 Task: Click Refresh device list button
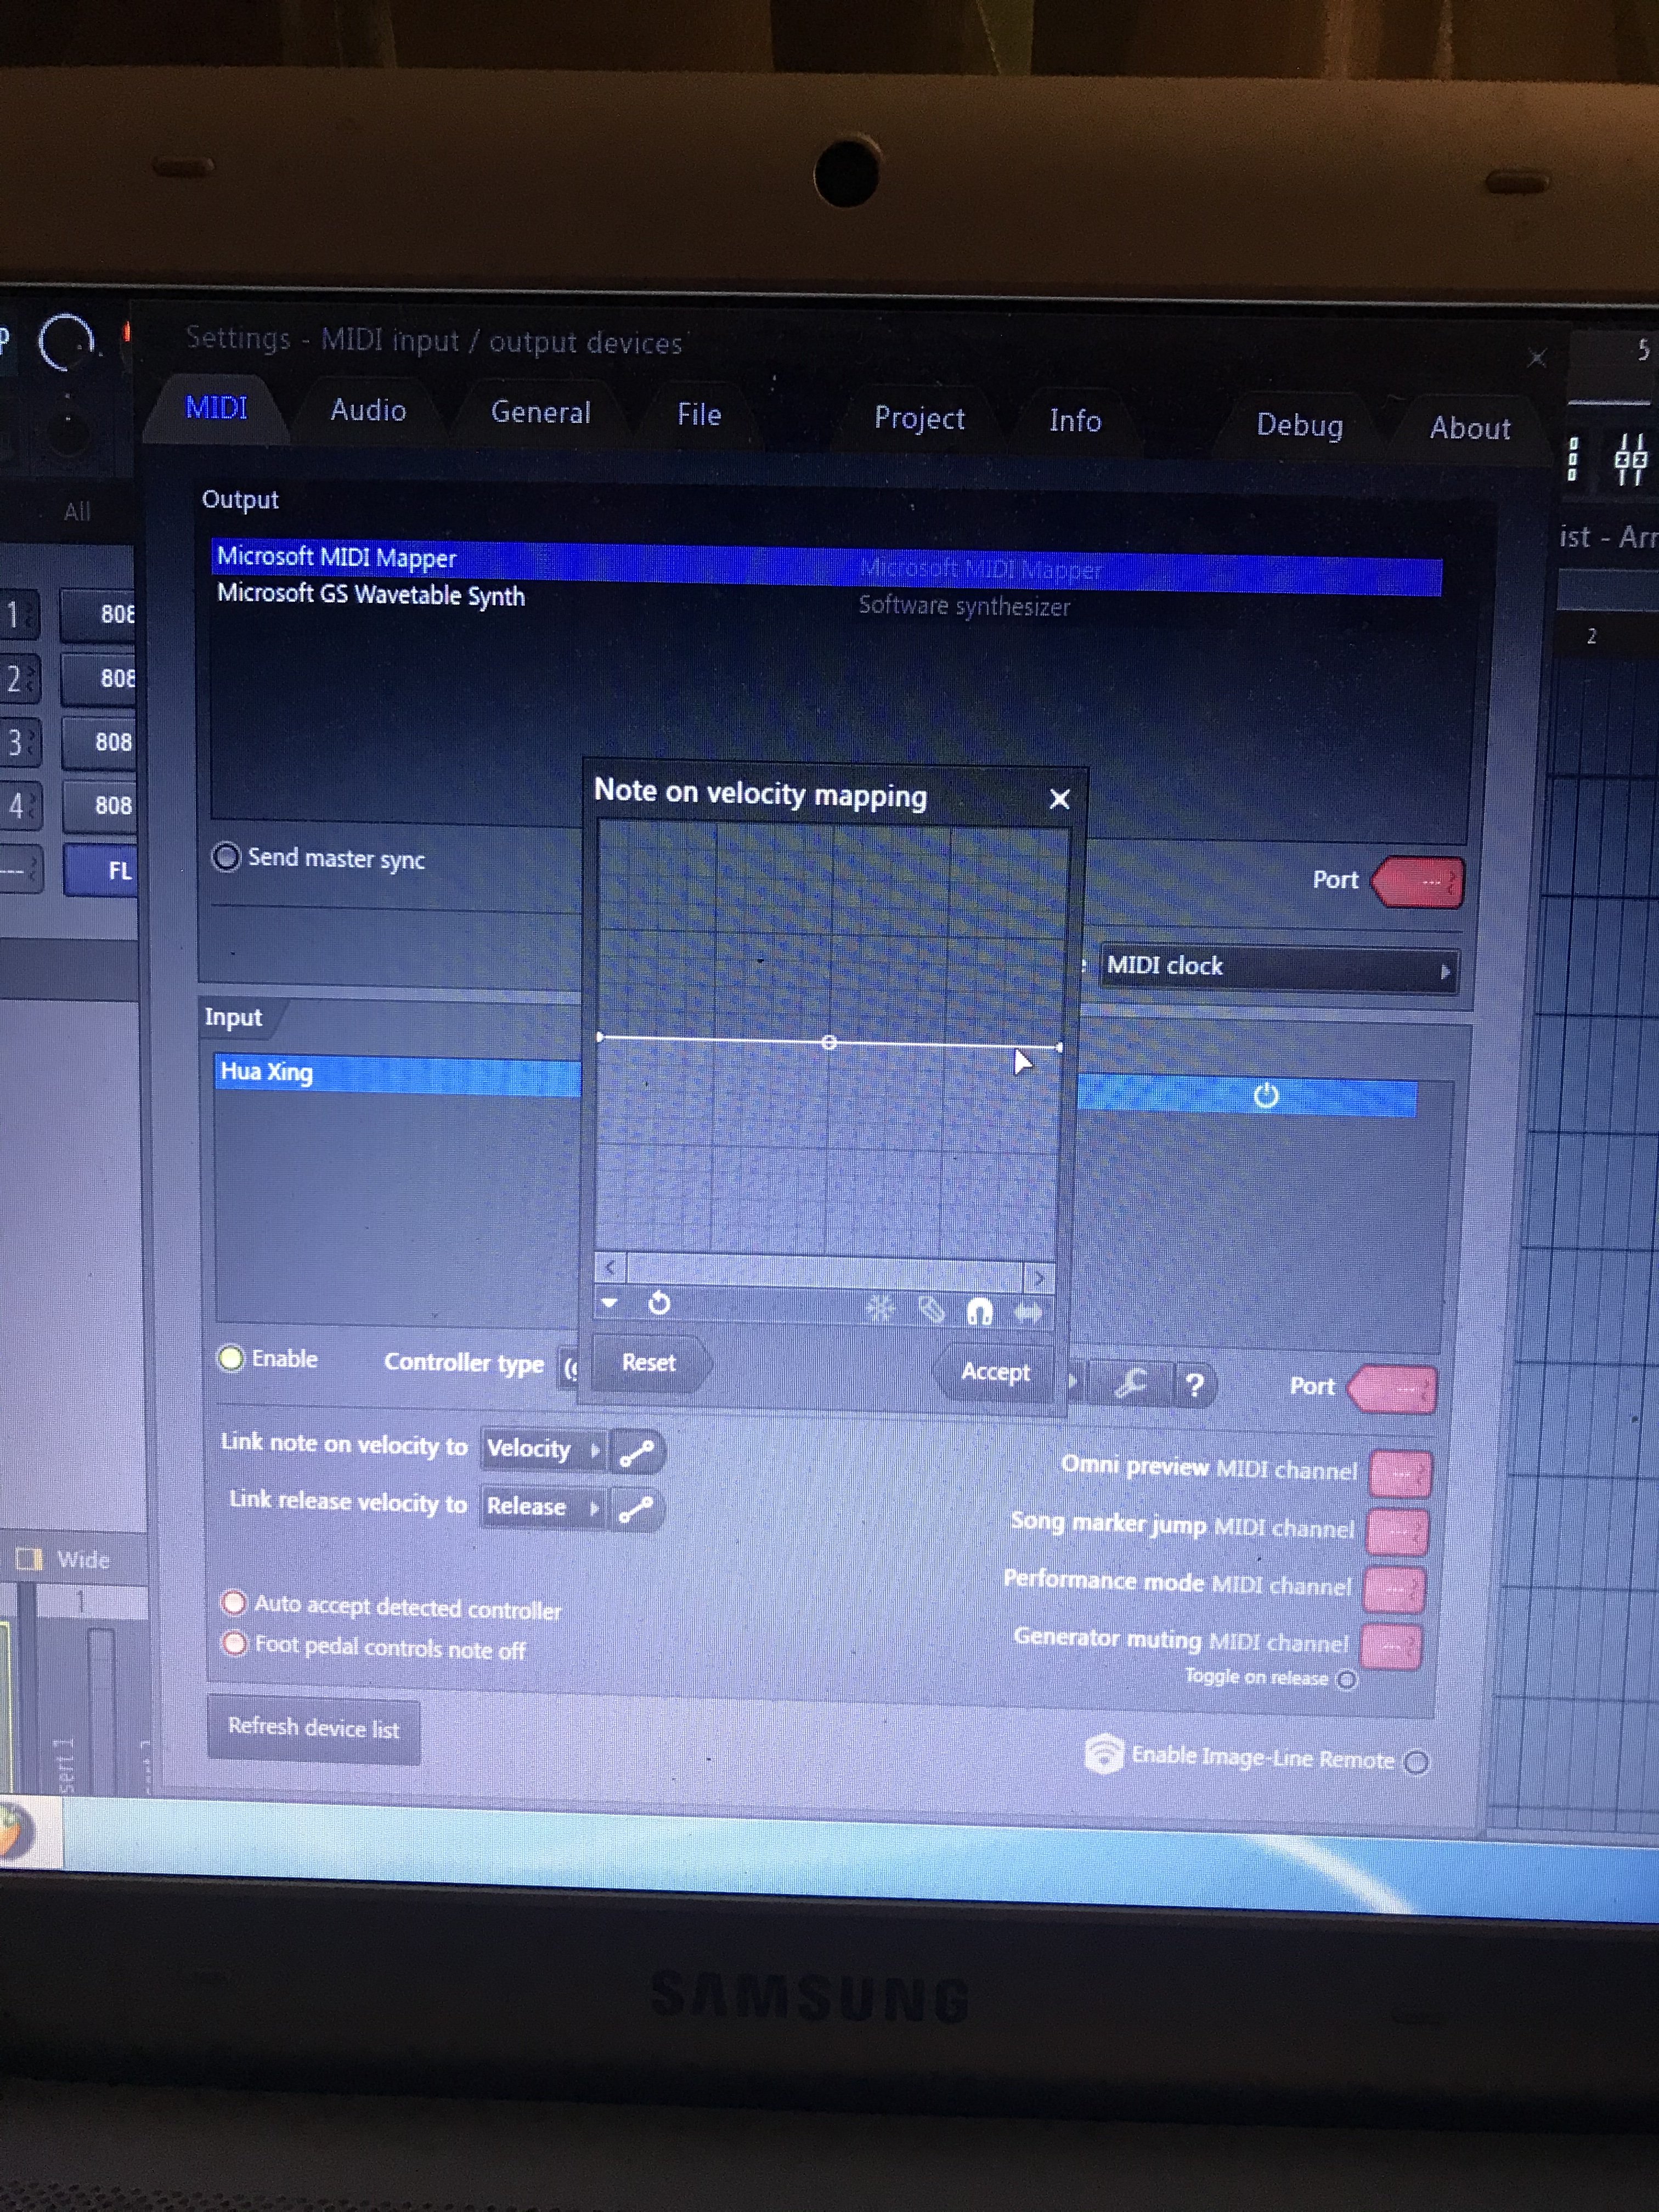(x=313, y=1727)
